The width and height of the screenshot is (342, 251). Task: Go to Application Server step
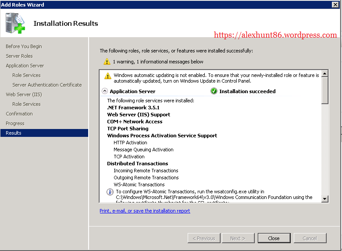(x=25, y=66)
